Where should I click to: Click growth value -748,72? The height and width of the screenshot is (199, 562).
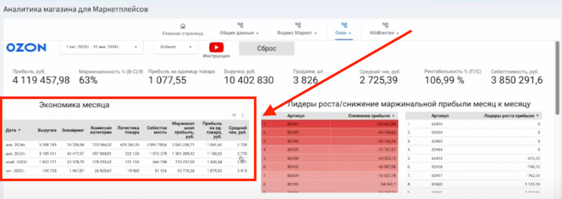pyautogui.click(x=534, y=167)
